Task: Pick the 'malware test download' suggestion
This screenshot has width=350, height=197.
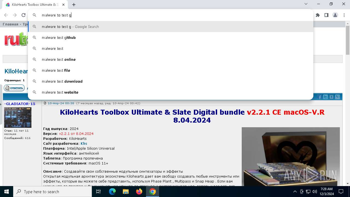Action: tap(171, 81)
